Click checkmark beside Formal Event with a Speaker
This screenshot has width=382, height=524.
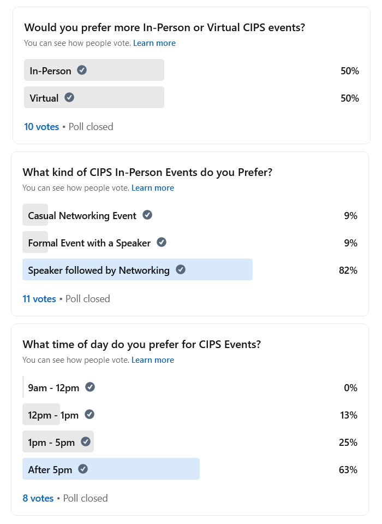(x=162, y=242)
